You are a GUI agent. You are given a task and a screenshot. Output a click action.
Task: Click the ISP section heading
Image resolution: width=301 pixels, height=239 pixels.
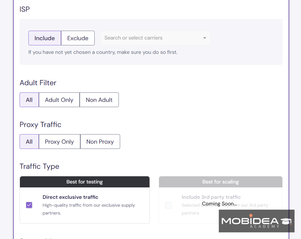click(x=24, y=9)
